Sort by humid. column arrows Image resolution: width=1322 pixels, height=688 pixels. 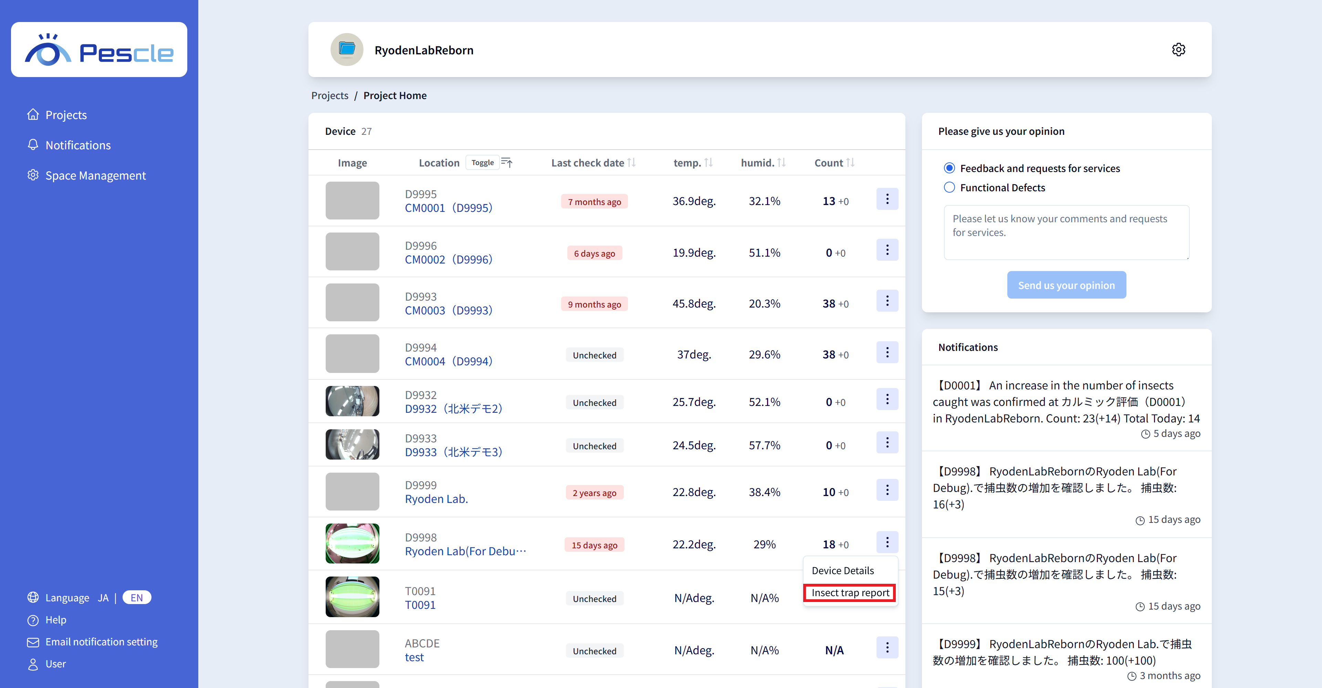pos(781,162)
